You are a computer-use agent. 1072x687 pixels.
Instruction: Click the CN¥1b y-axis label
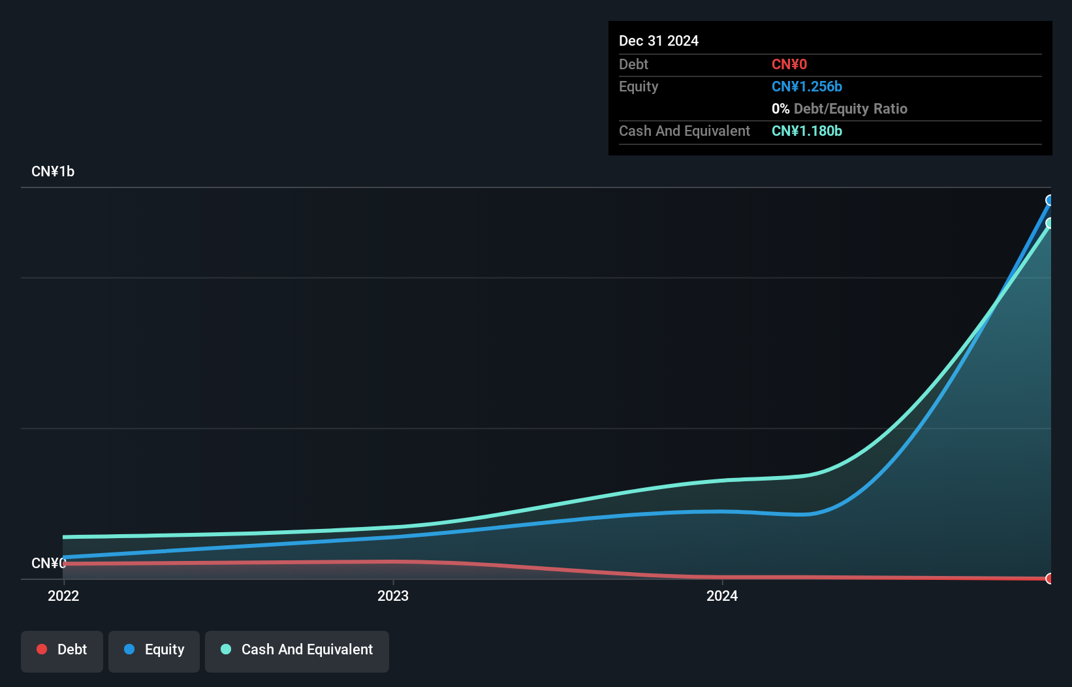(x=53, y=172)
